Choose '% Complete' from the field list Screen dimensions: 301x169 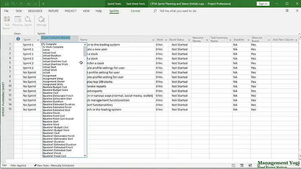pos(50,44)
